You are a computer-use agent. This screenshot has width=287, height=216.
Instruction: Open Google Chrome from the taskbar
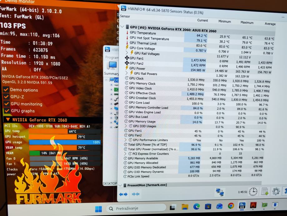tap(231, 206)
